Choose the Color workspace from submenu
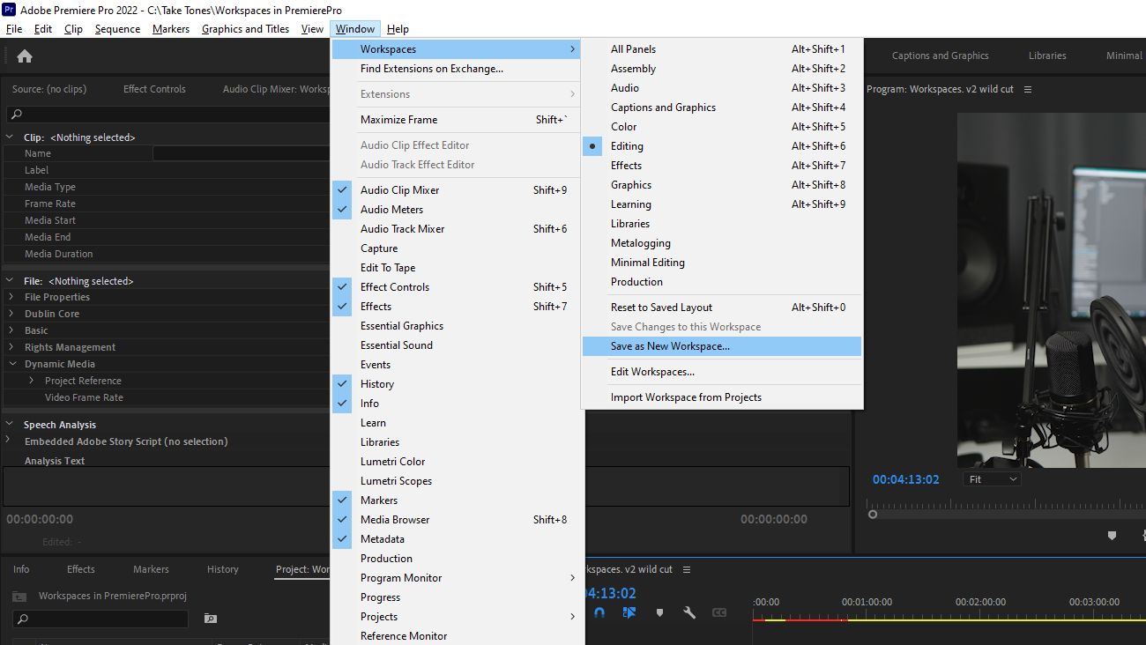 tap(722, 127)
